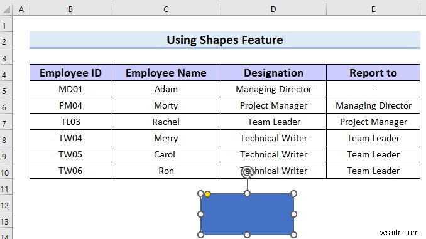The image size is (426, 239).
Task: Click the 'Employee Name' header cell
Action: click(x=166, y=73)
